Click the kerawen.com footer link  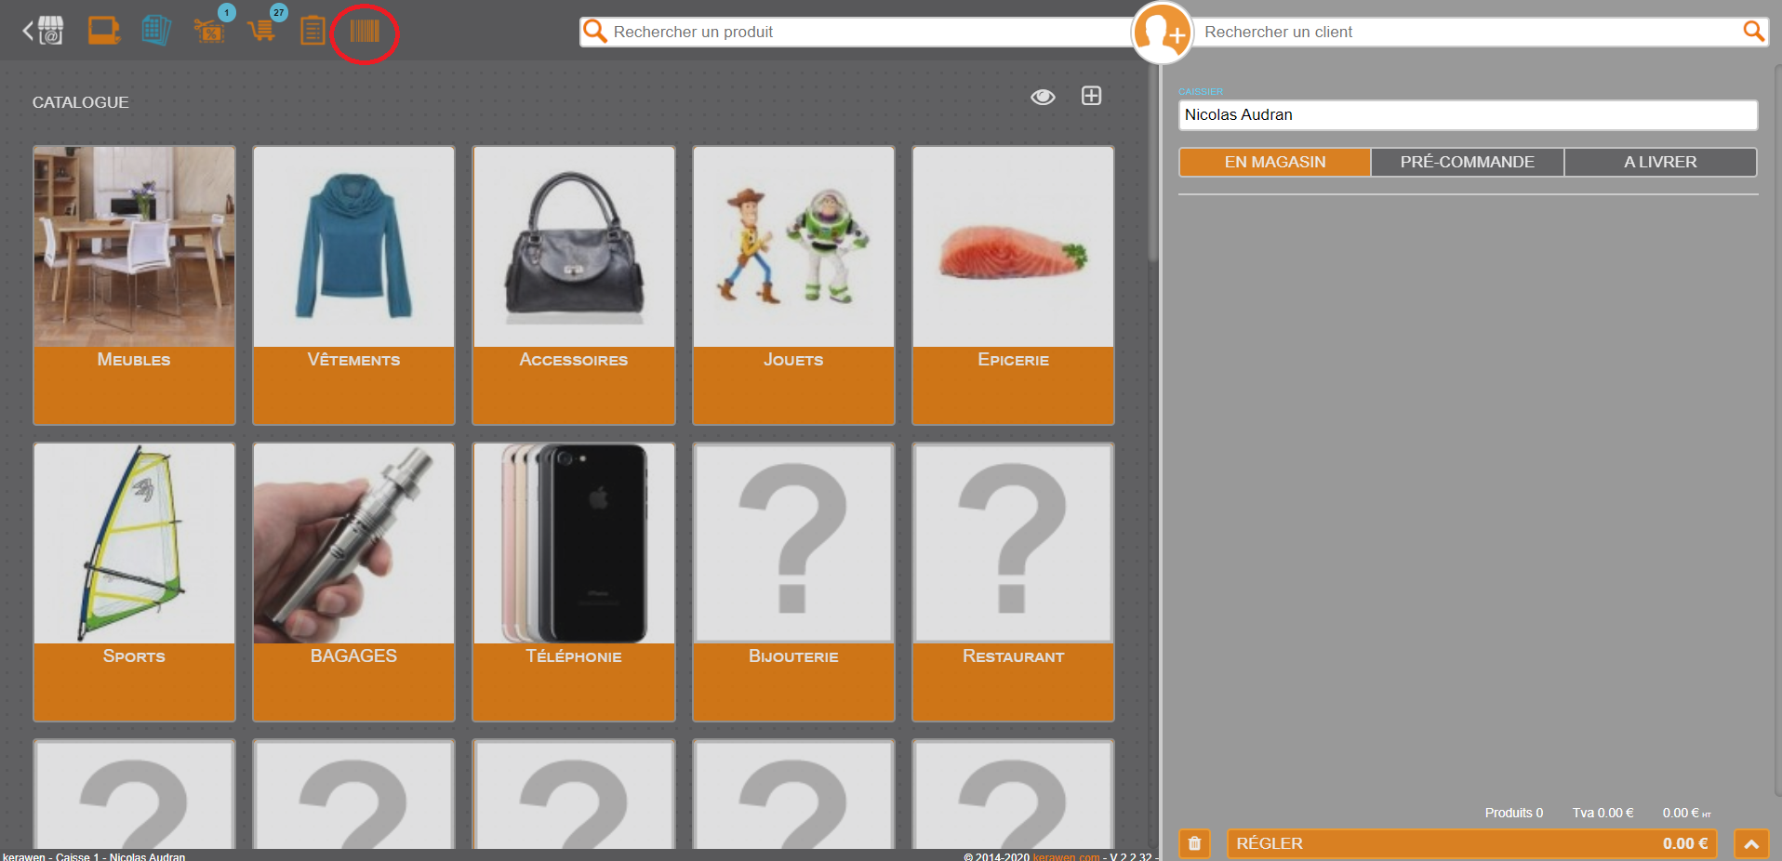pyautogui.click(x=1066, y=856)
